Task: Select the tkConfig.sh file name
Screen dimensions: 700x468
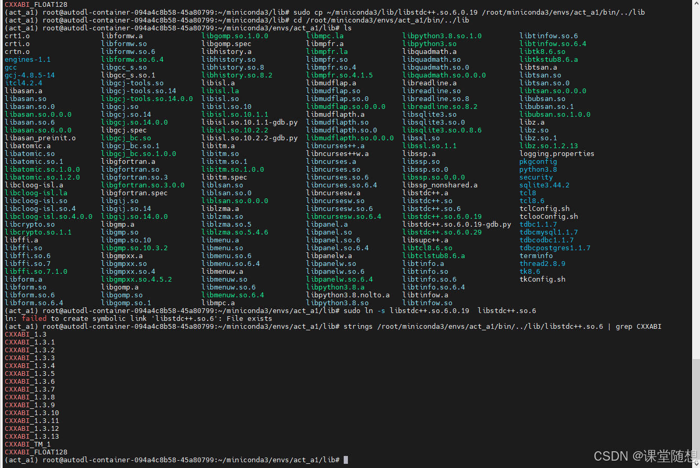Action: tap(543, 279)
